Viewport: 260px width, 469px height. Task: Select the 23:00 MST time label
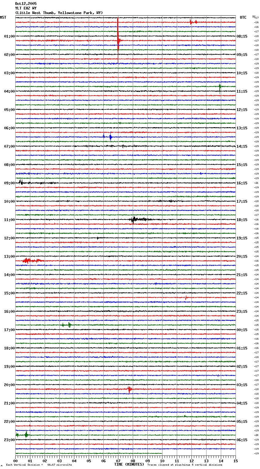pyautogui.click(x=9, y=440)
